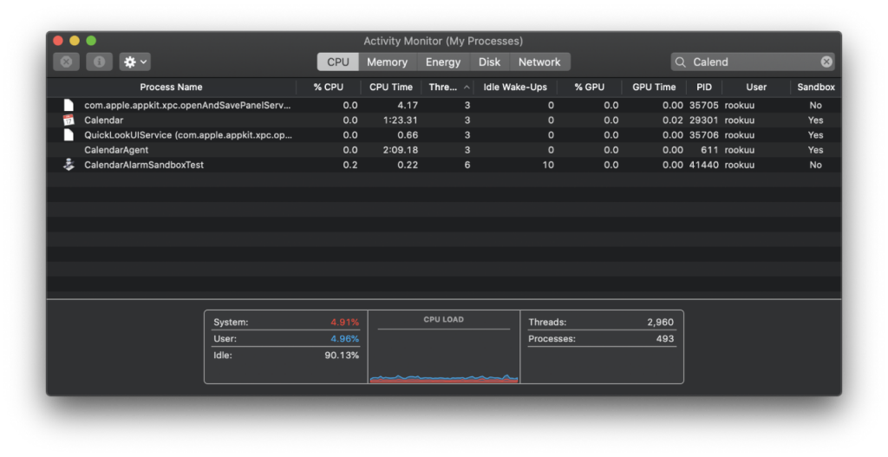Select the Network tab
The width and height of the screenshot is (888, 457).
pos(539,62)
